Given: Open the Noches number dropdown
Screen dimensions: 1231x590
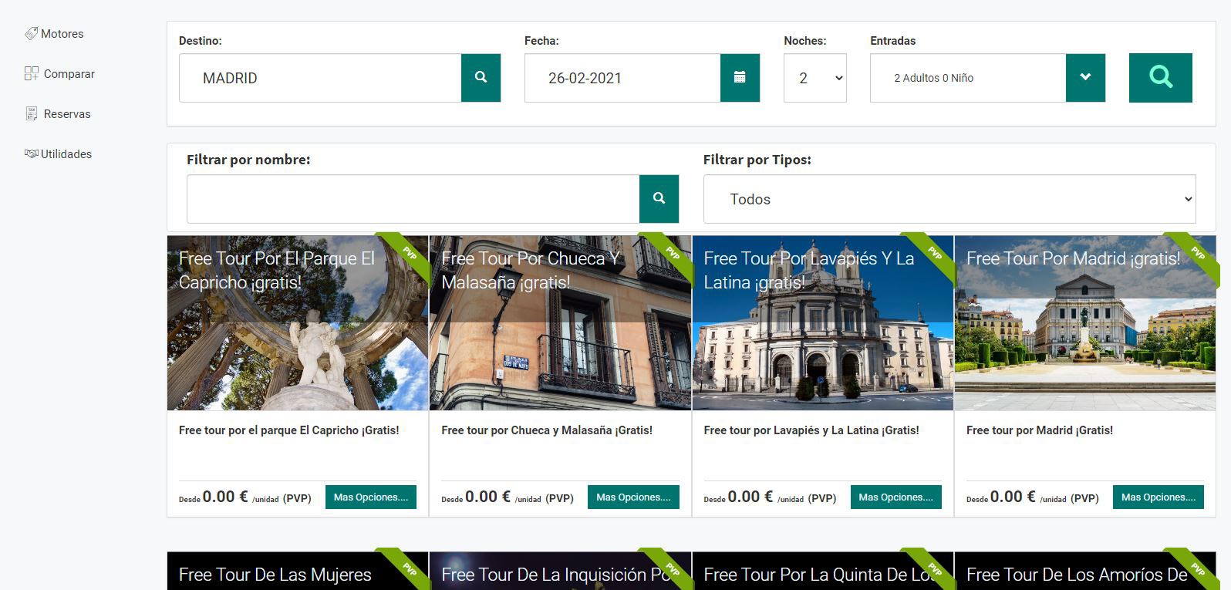Looking at the screenshot, I should 814,78.
